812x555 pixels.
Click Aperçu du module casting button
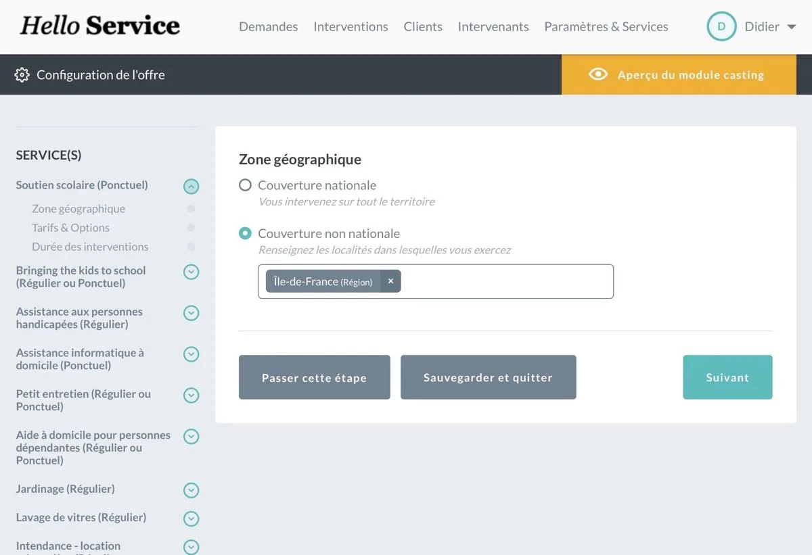pyautogui.click(x=679, y=74)
